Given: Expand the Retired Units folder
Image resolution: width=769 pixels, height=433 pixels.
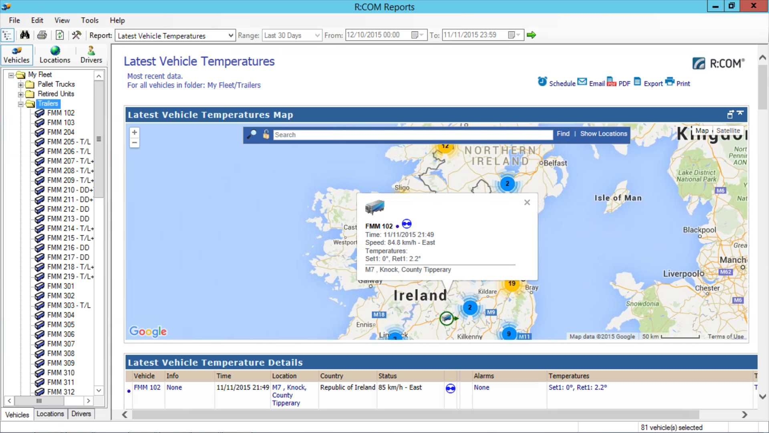Looking at the screenshot, I should coord(21,94).
